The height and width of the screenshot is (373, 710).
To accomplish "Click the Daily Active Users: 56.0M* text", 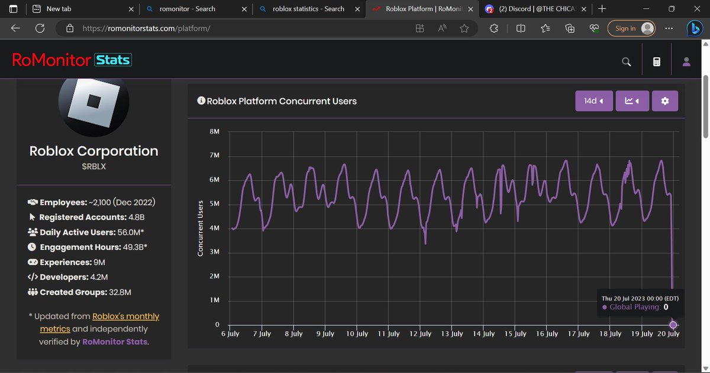I will click(x=92, y=232).
